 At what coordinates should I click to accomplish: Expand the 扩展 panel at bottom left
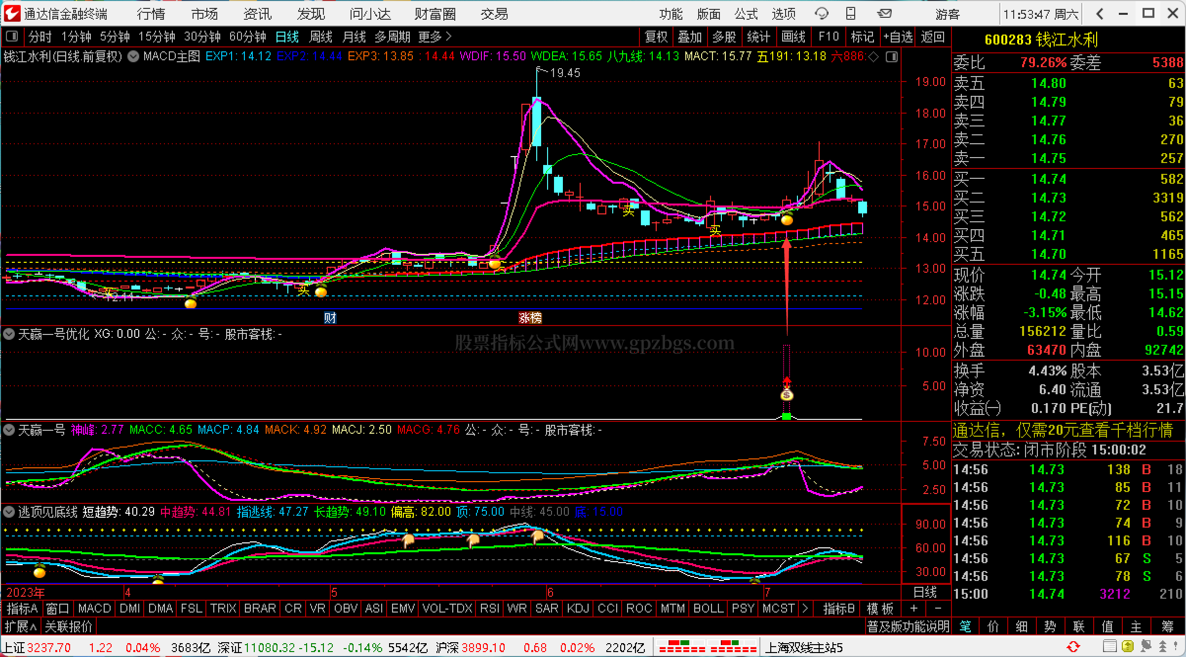pyautogui.click(x=21, y=627)
